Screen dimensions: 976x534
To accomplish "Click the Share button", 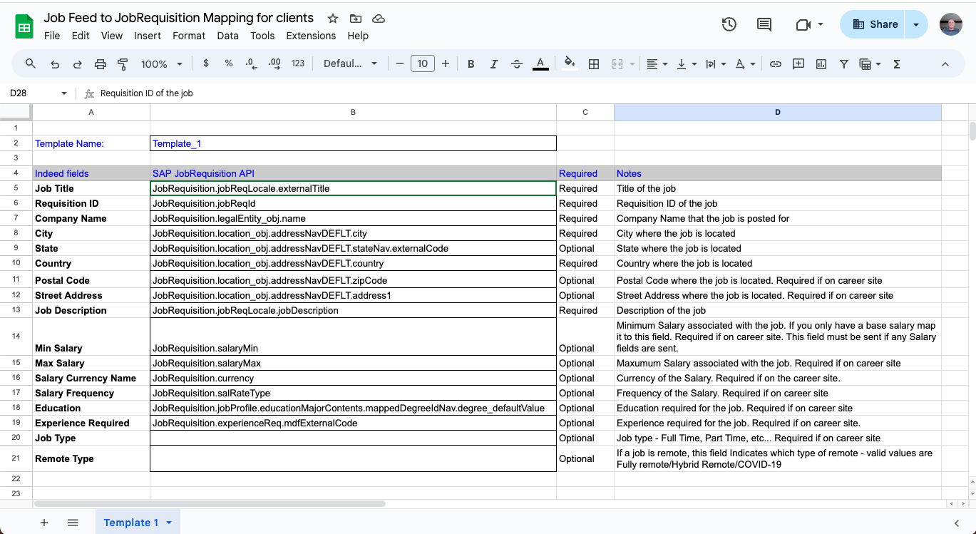I will (873, 24).
